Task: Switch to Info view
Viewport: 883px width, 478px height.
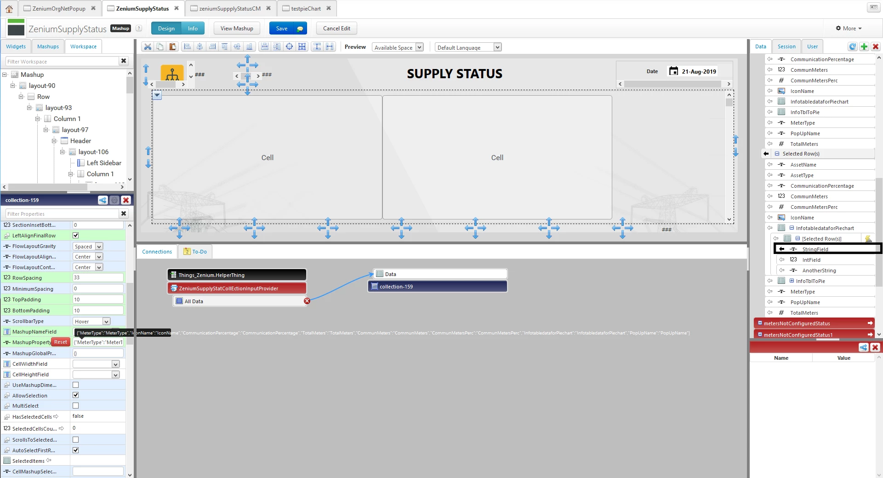Action: click(193, 29)
